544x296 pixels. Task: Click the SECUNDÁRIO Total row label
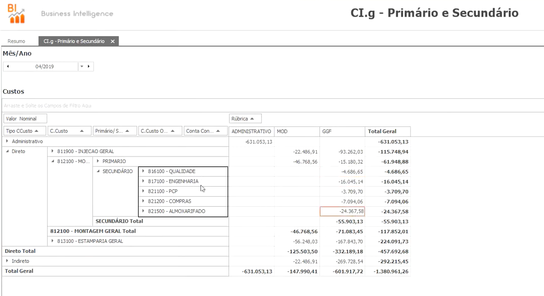120,221
